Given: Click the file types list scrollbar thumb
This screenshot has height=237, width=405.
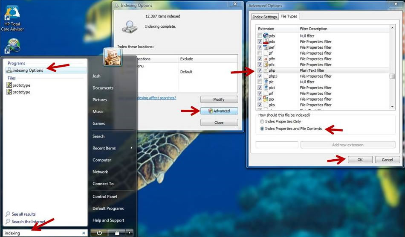Looking at the screenshot, I should point(392,76).
